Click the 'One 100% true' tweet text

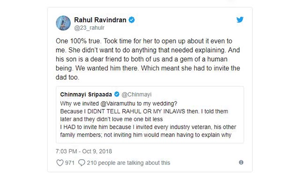click(79, 41)
